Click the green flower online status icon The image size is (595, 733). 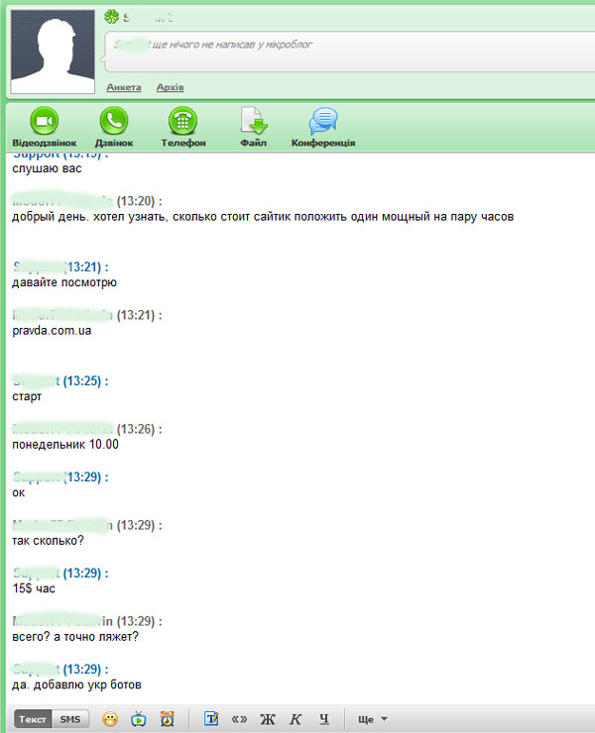click(111, 17)
